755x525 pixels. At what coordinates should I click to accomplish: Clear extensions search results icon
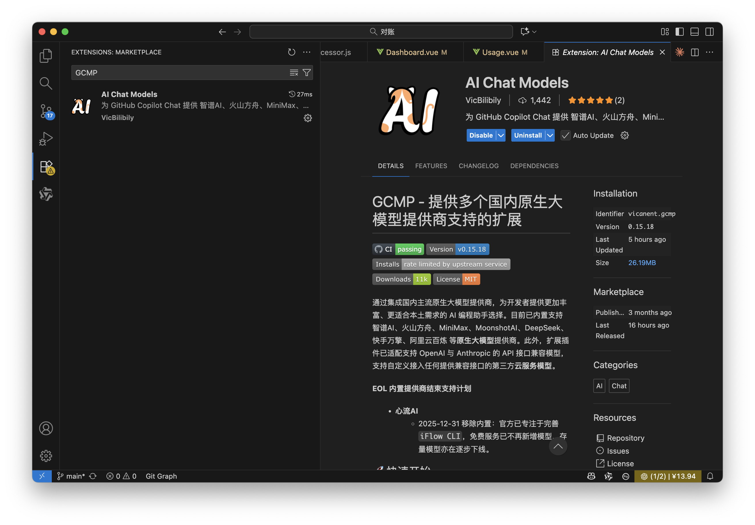point(294,73)
